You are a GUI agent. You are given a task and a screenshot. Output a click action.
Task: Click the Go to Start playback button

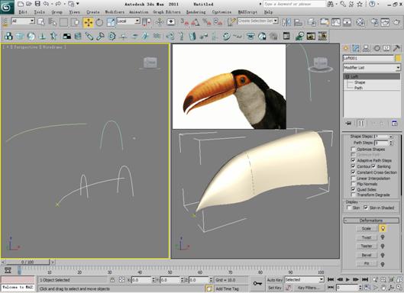(331, 279)
